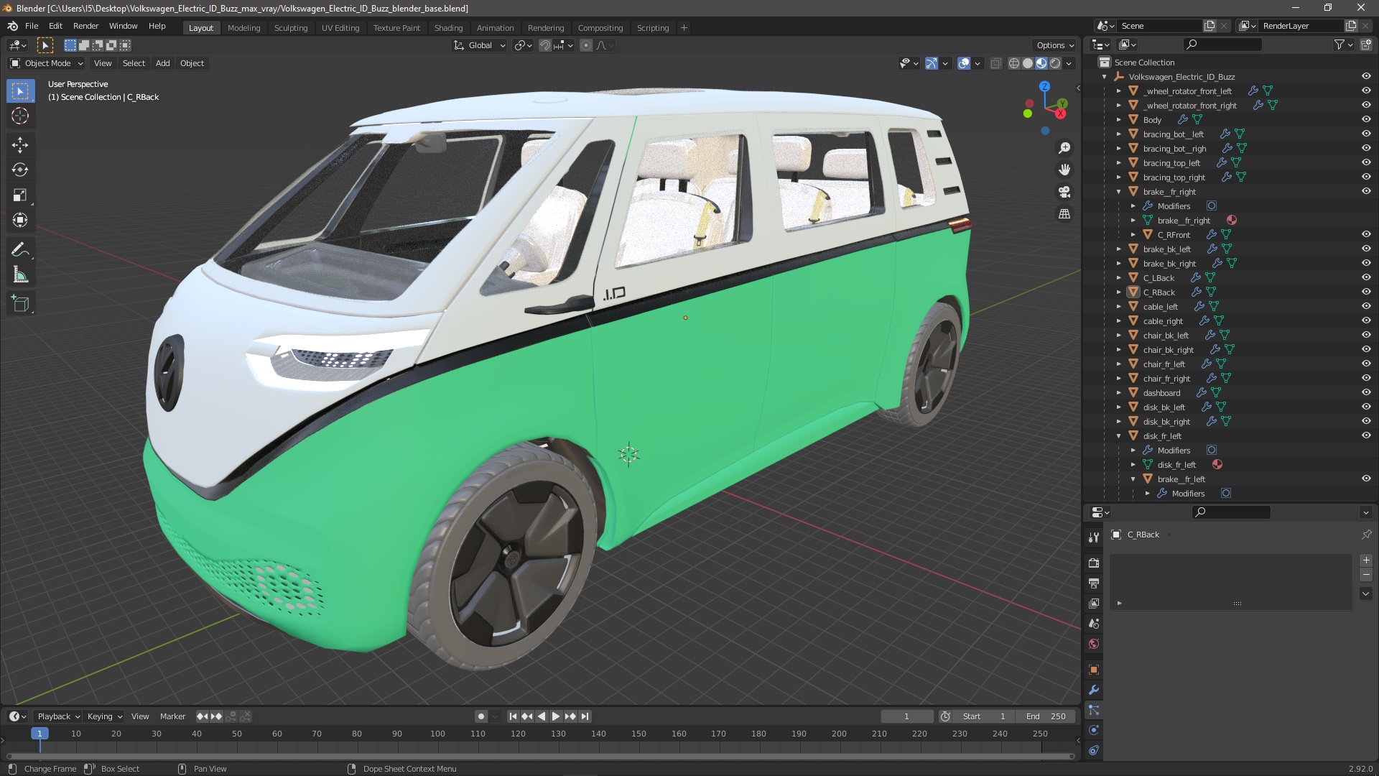Open Keying dropdown in timeline
The image size is (1379, 776).
(105, 716)
